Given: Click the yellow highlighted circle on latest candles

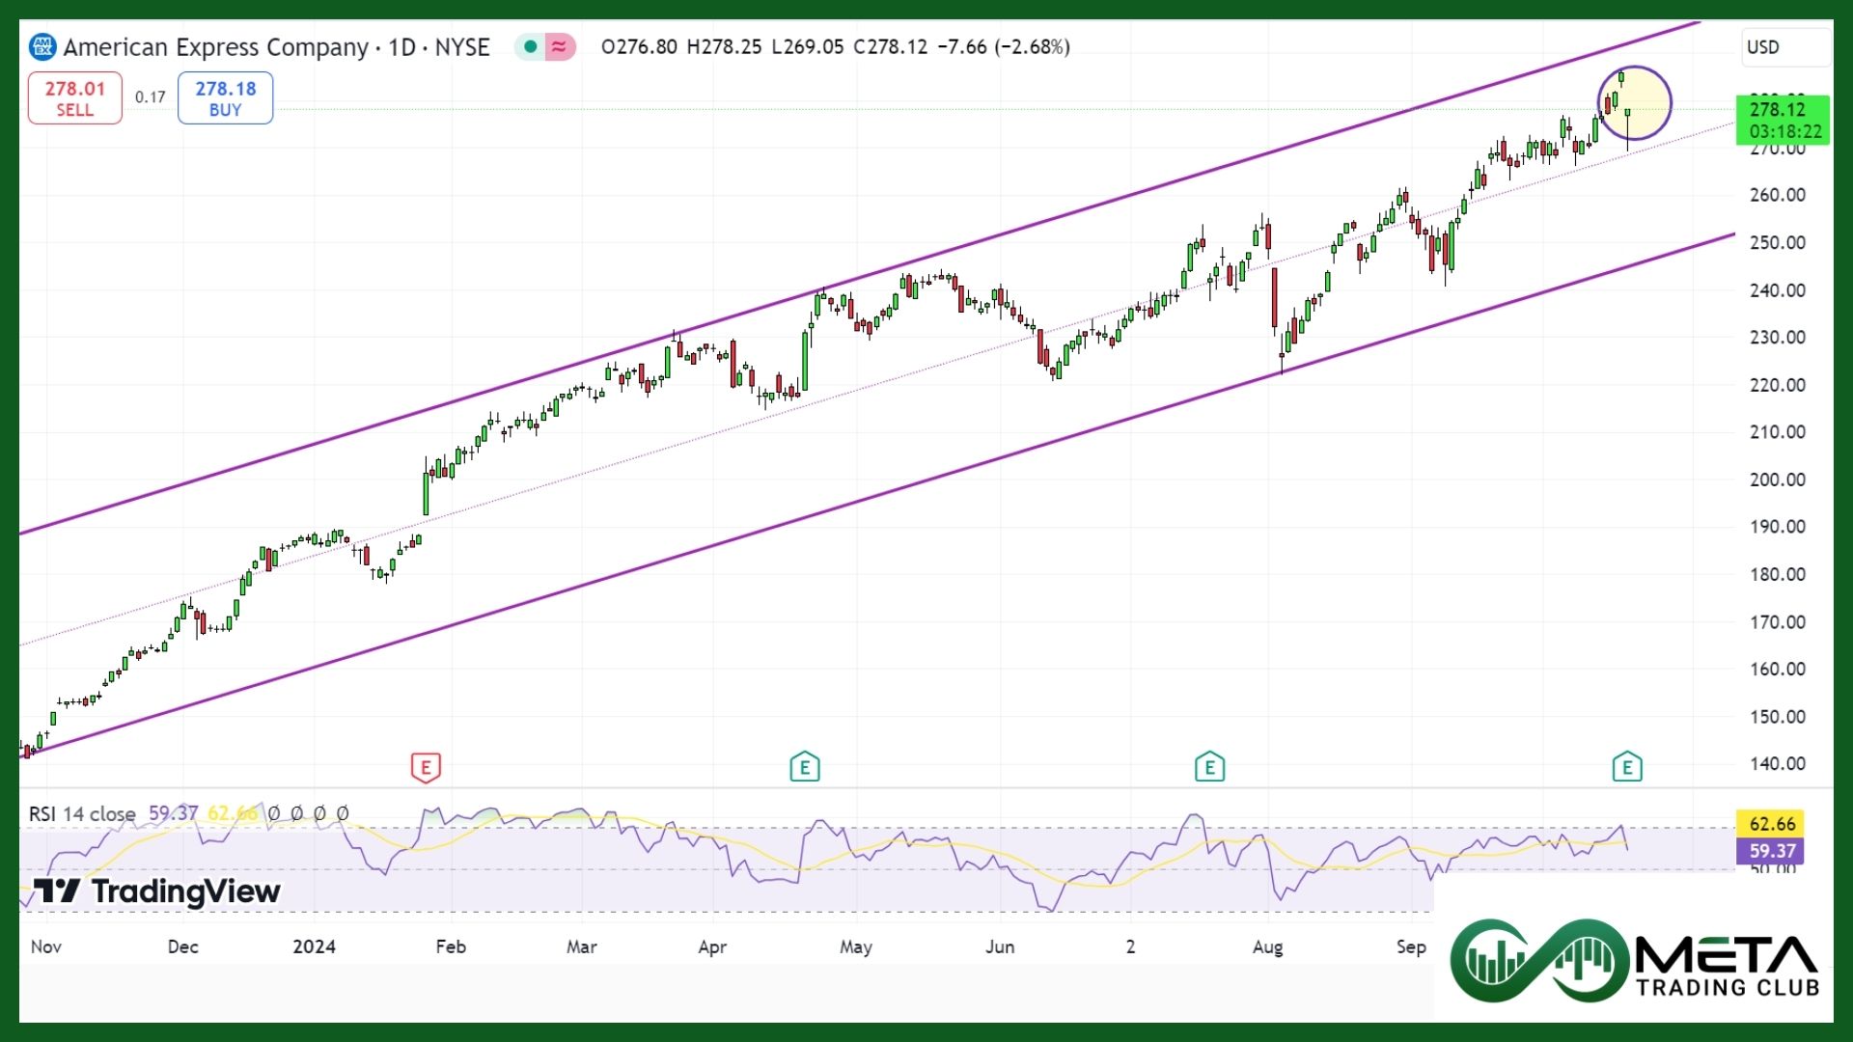Looking at the screenshot, I should pos(1635,103).
